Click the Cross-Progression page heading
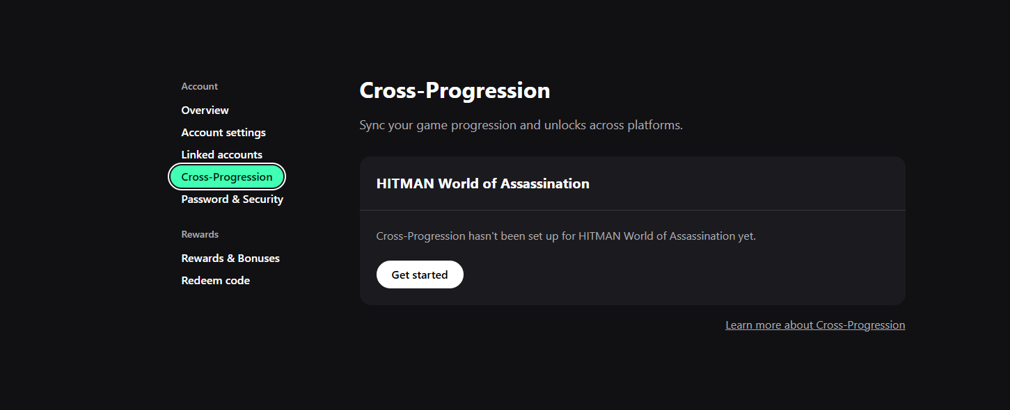 tap(455, 91)
